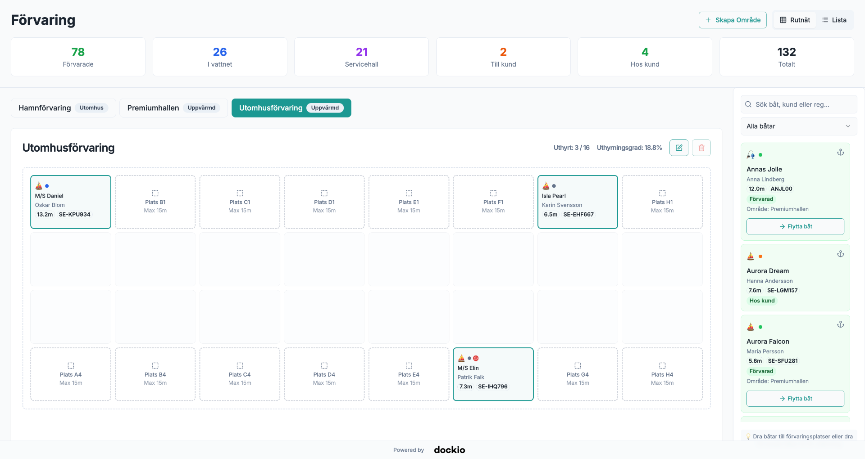The image size is (865, 459).
Task: Click anchor icon on Aurora Falcon card
Action: pyautogui.click(x=841, y=324)
